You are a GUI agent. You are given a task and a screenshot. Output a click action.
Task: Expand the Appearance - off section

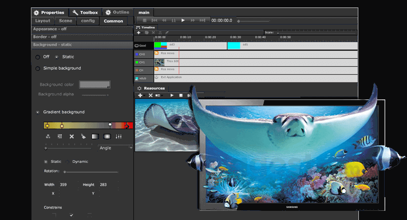[82, 29]
